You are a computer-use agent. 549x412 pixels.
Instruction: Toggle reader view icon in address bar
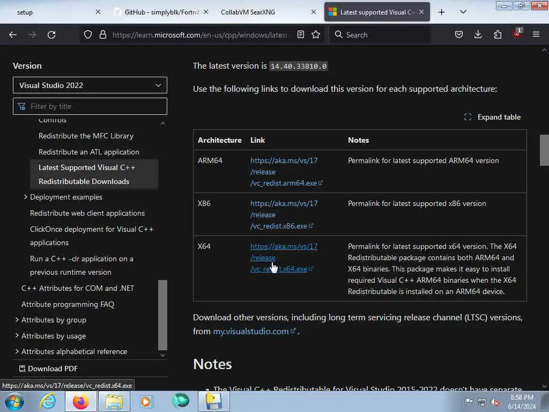pos(300,35)
